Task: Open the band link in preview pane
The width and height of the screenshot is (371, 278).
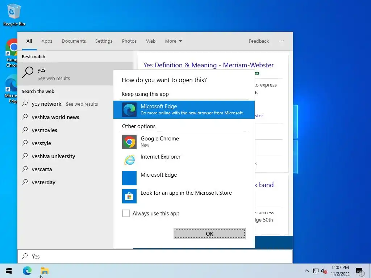Action: [x=264, y=185]
